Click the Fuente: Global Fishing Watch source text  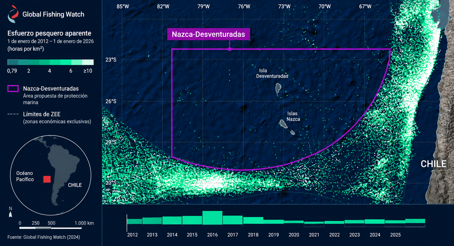click(44, 237)
